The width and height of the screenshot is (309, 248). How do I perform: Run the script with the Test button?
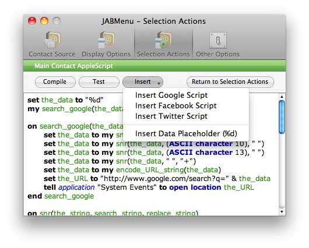(99, 82)
